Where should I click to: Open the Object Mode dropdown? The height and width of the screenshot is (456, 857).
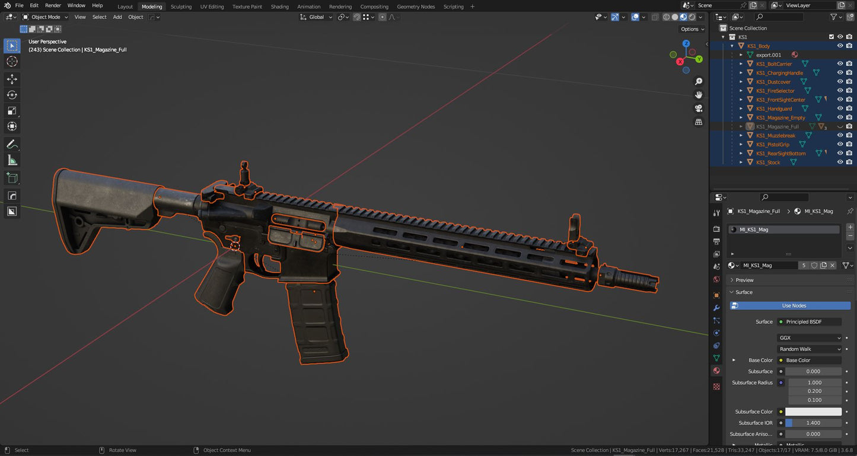tap(45, 17)
